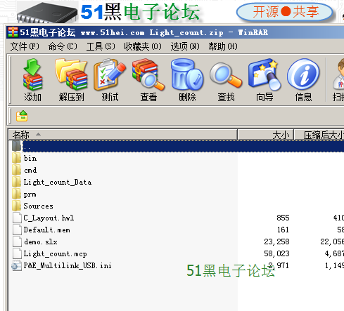This screenshot has width=344, height=311.
Task: Click the size value 161
Action: click(283, 230)
